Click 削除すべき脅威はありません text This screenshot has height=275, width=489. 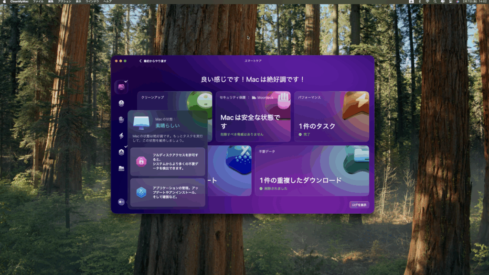tap(242, 134)
